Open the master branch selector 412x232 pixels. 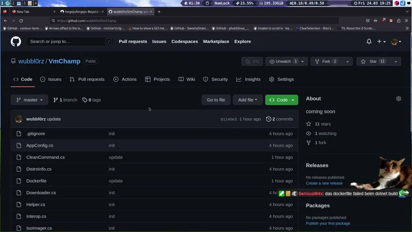pyautogui.click(x=30, y=100)
